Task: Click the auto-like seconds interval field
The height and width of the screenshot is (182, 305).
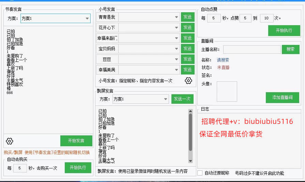Action: (214, 18)
